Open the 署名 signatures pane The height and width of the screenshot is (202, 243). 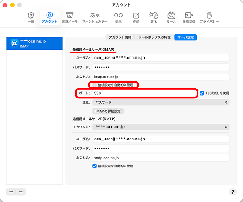coord(153,17)
